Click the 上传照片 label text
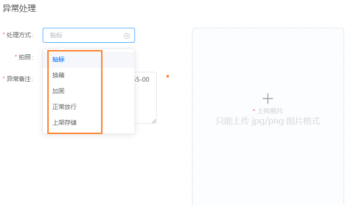The image size is (352, 205). pos(270,111)
